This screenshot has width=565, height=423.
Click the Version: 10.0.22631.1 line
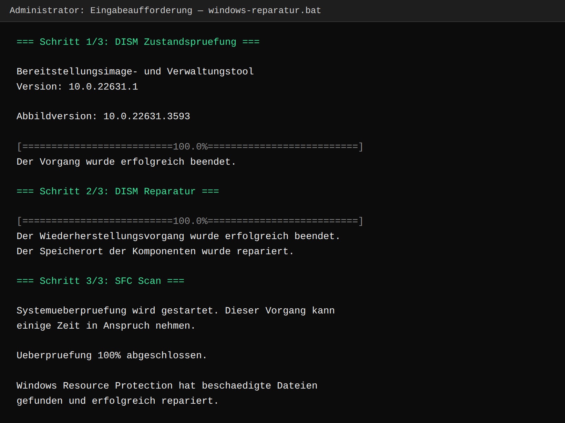(x=77, y=86)
